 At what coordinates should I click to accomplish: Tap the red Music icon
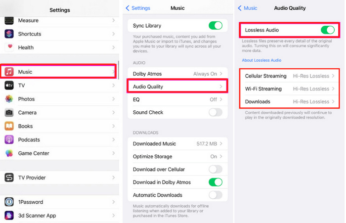(x=9, y=72)
